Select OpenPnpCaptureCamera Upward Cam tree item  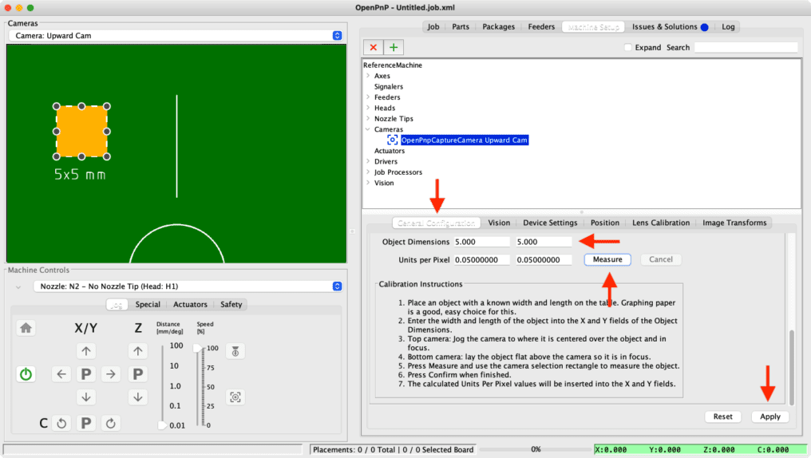[464, 140]
